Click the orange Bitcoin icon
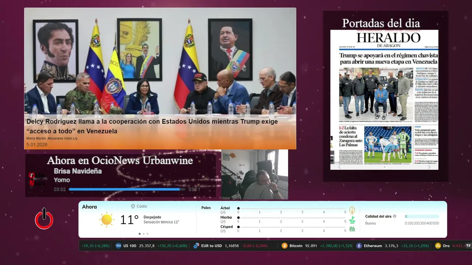The image size is (472, 265). pyautogui.click(x=284, y=245)
